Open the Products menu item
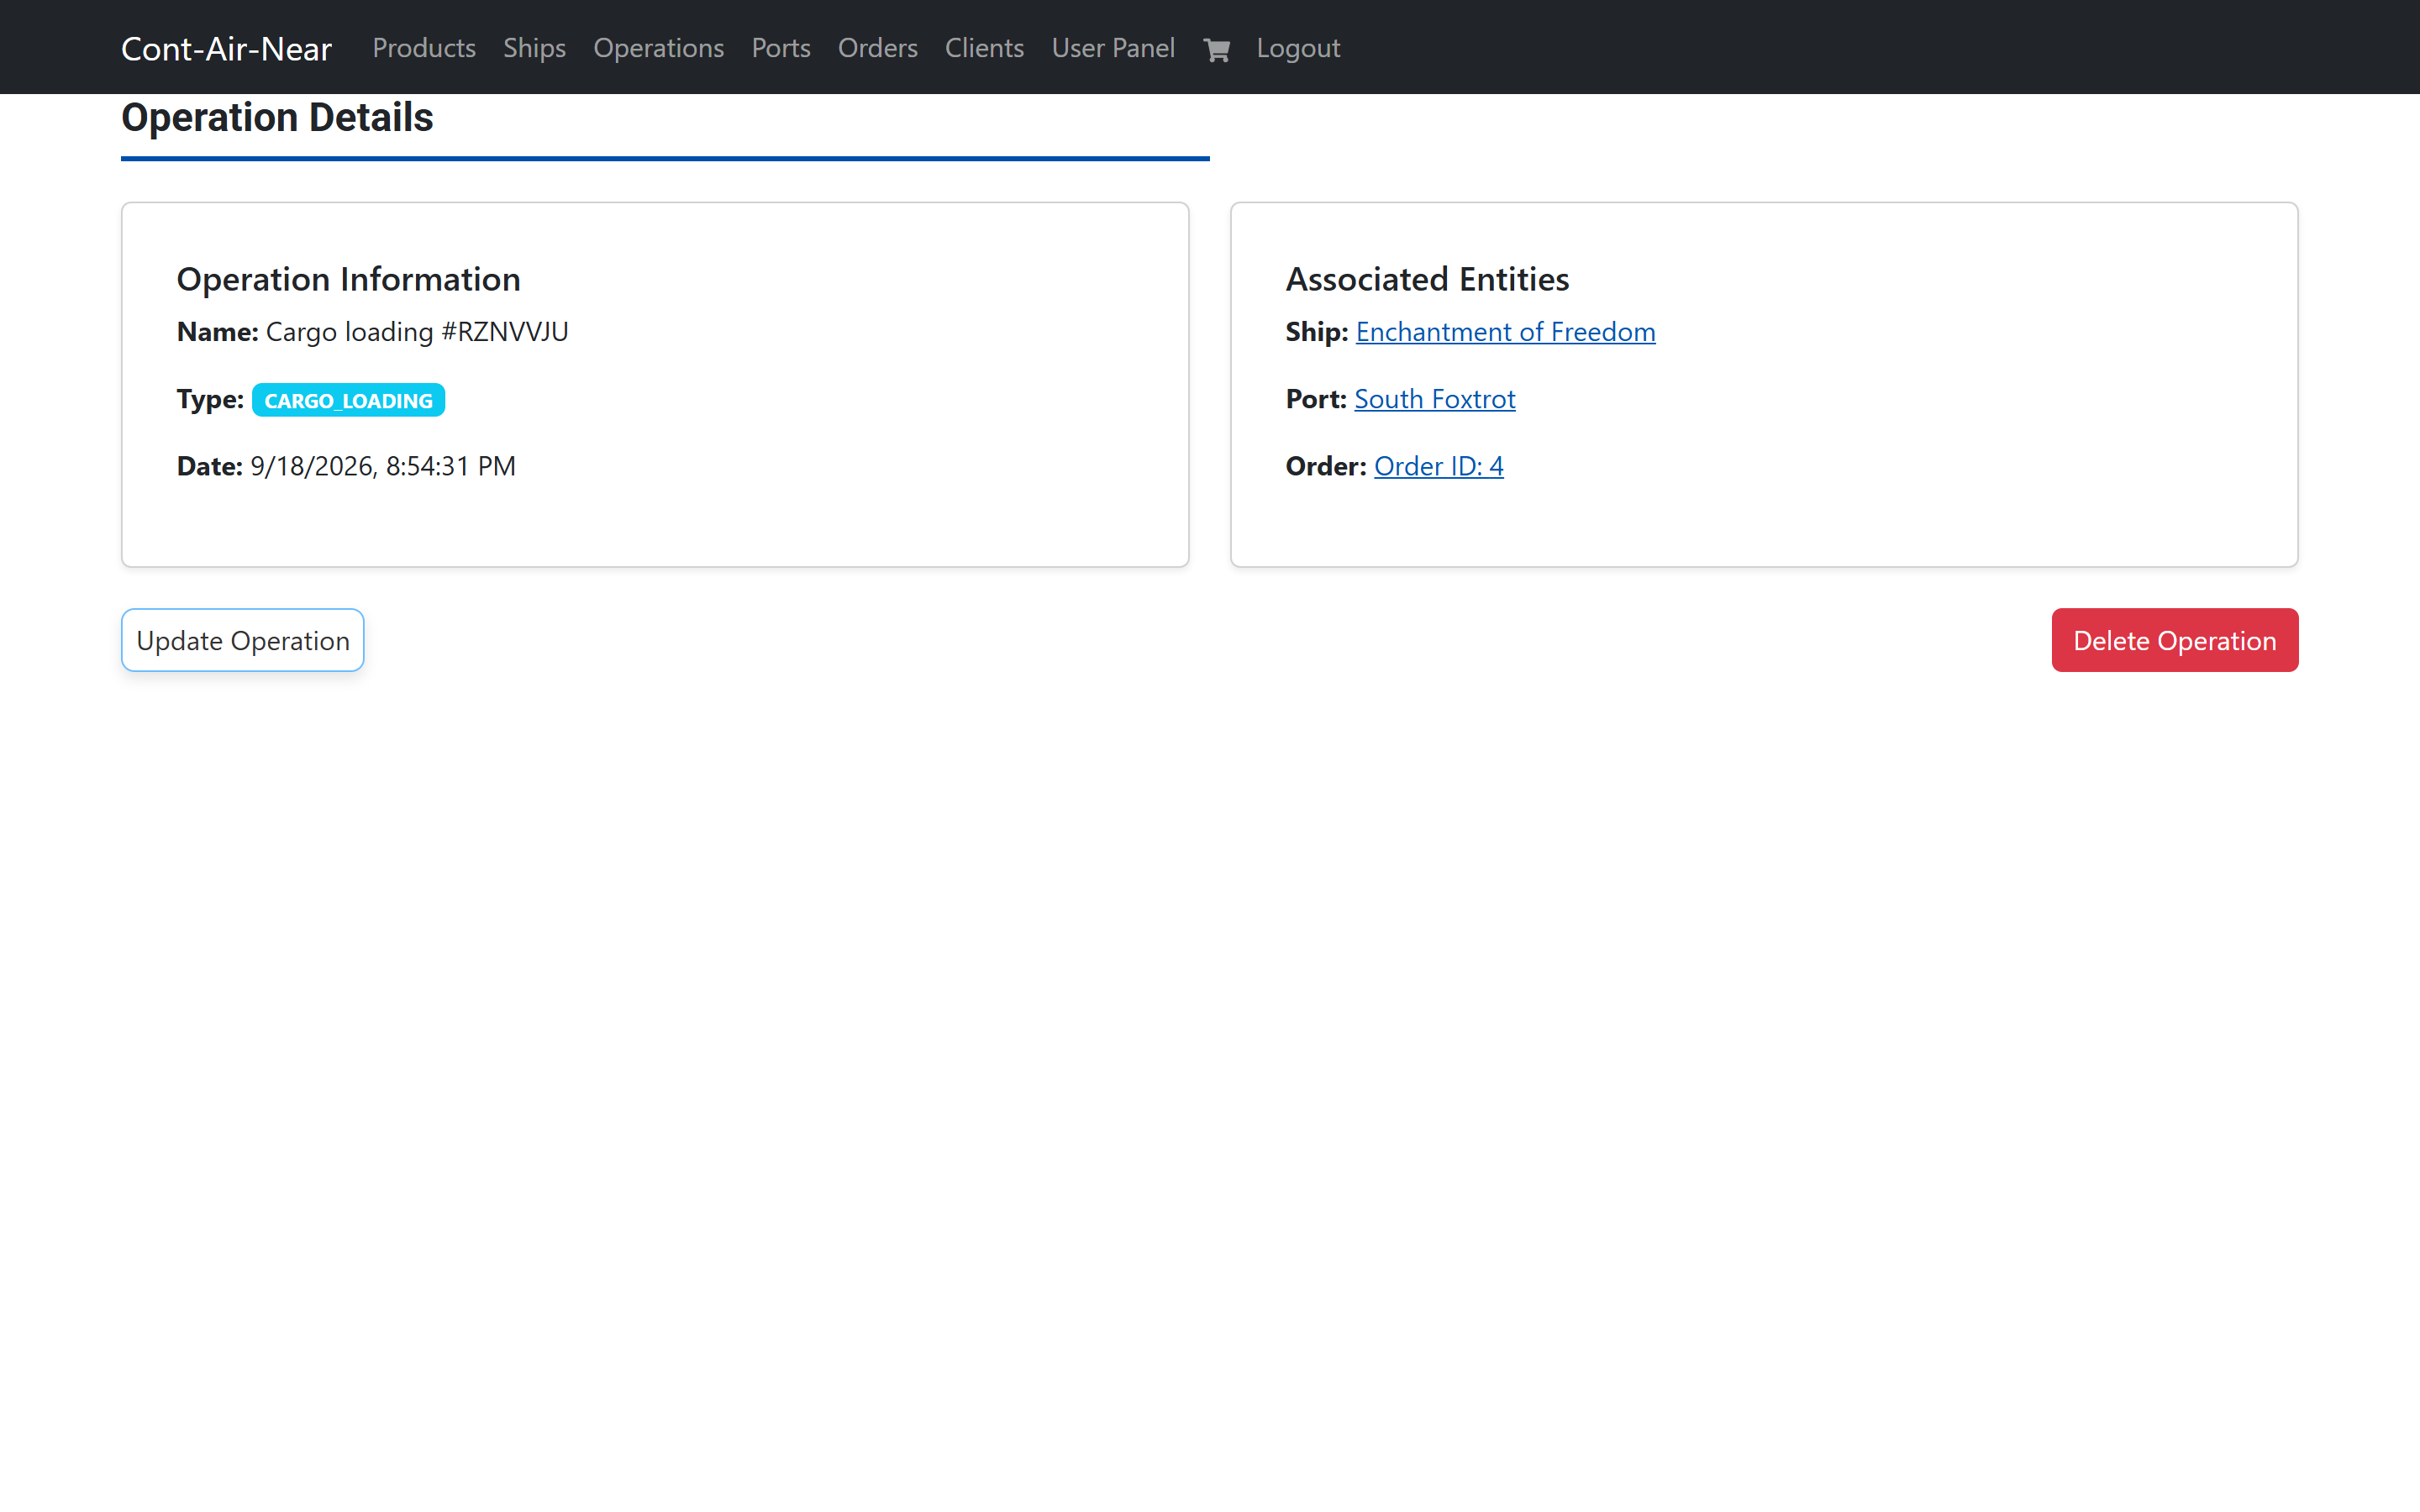Viewport: 2420px width, 1512px height. (x=424, y=48)
